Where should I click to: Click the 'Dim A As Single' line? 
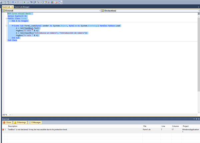pos(20,21)
